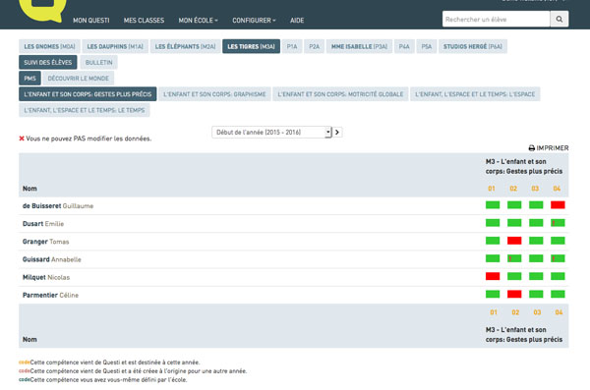Click de Buisseret's red 04 result cell
590x390 pixels.
[558, 205]
